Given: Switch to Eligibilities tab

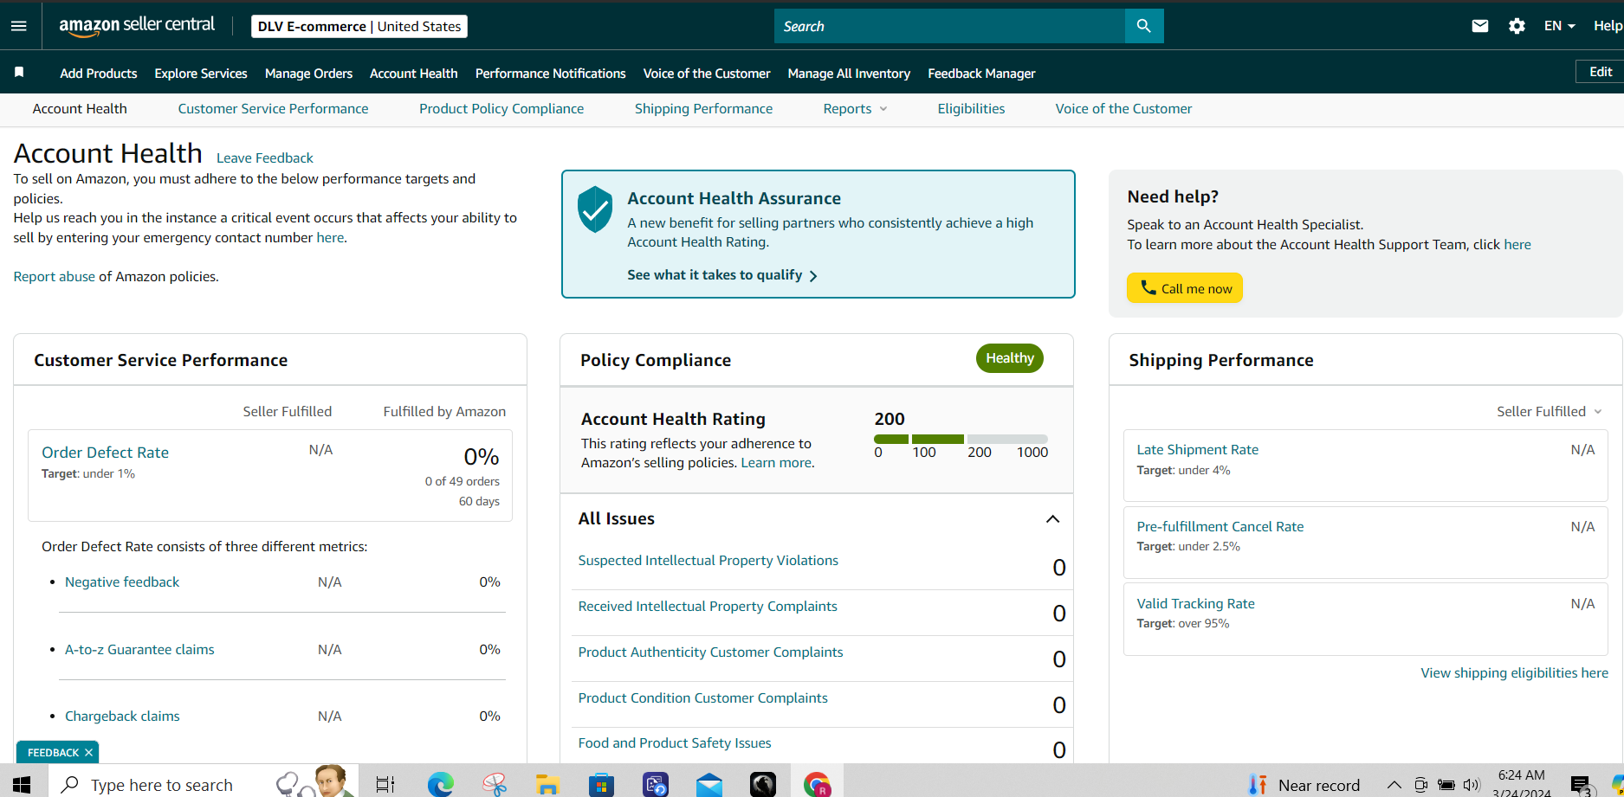Looking at the screenshot, I should (971, 108).
